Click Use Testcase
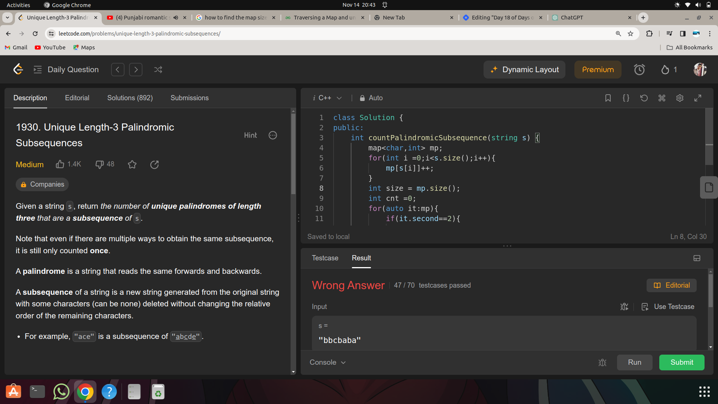Viewport: 718px width, 404px height. pos(668,307)
